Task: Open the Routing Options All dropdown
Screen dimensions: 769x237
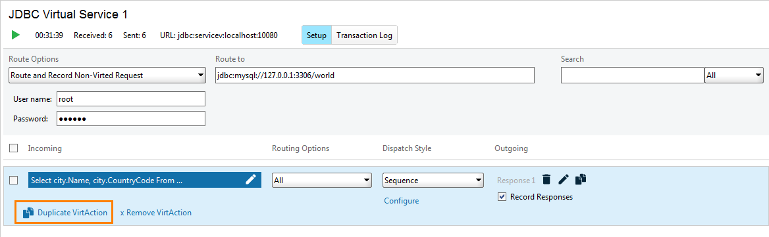Action: [x=322, y=181]
